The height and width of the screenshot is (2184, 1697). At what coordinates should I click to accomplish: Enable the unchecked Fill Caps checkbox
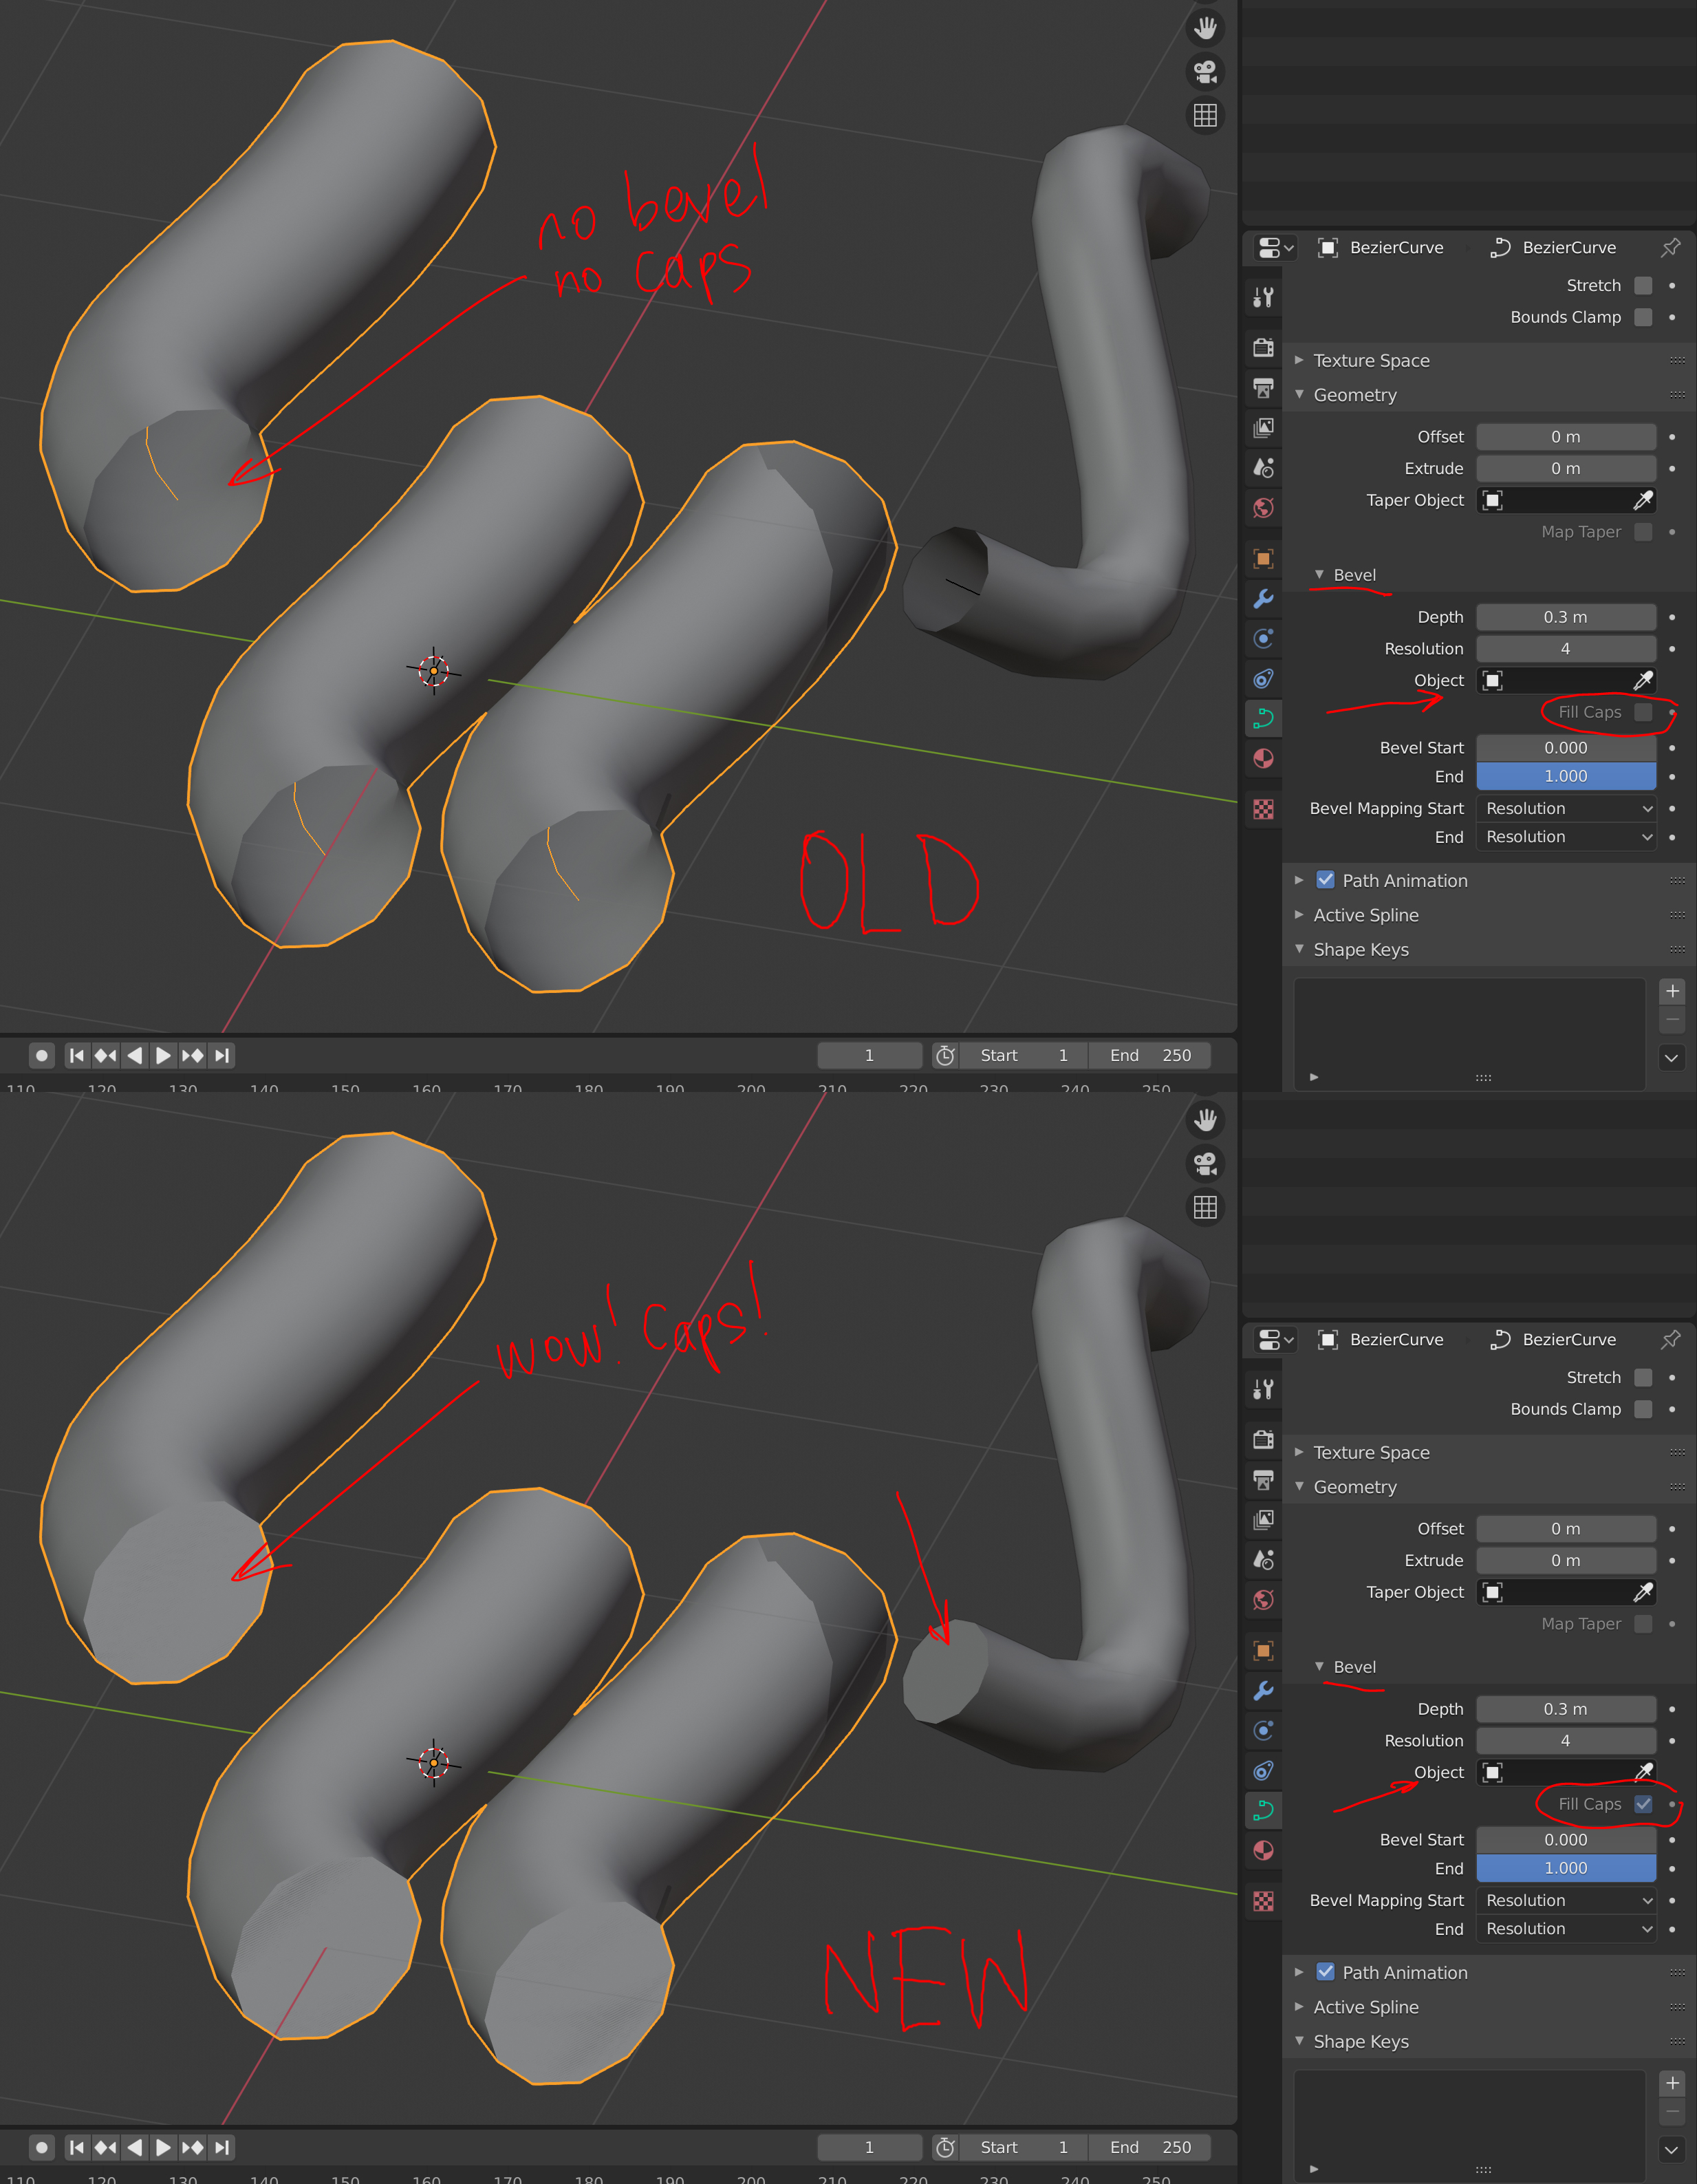tap(1643, 712)
